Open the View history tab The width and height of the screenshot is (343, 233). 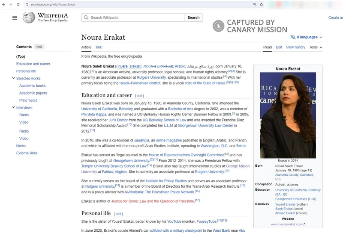coord(295,47)
